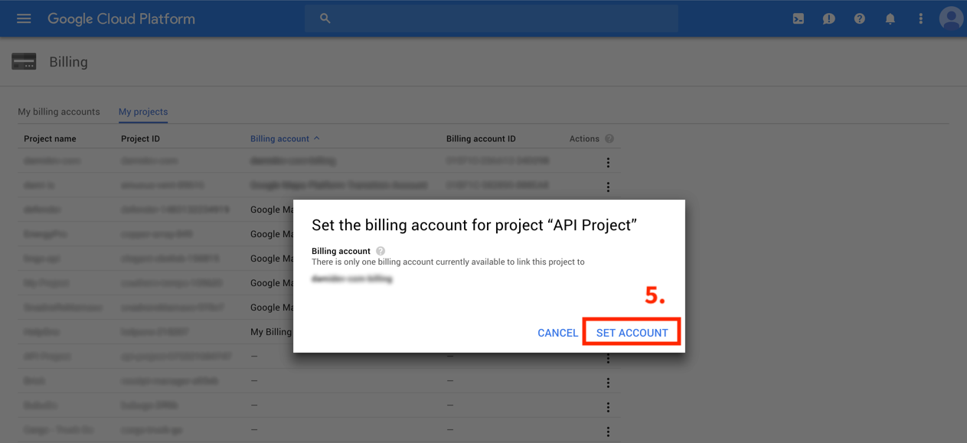Click CANCEL in the billing dialog

tap(557, 333)
